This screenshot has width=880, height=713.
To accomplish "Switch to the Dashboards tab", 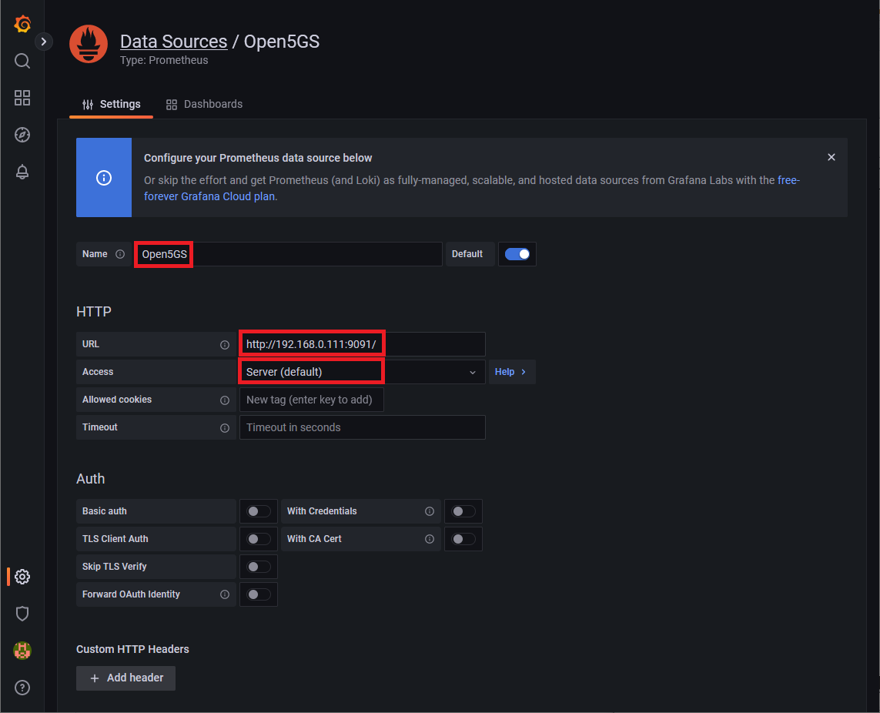I will (204, 105).
